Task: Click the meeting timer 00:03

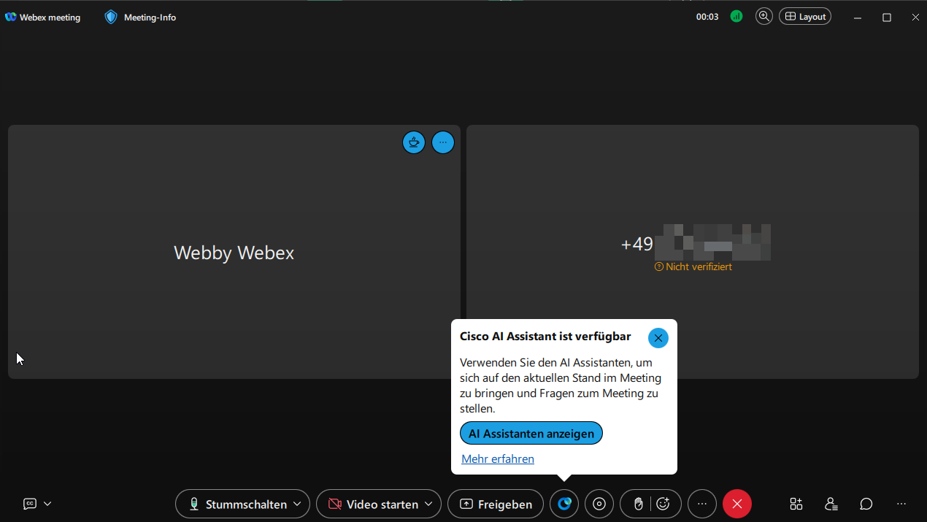Action: click(707, 17)
